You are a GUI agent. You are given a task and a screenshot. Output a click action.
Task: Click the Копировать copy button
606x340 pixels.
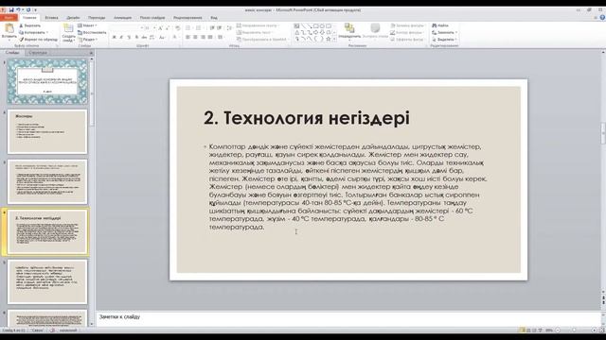tap(34, 32)
